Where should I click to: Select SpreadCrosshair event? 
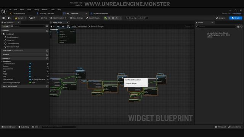click(13, 47)
